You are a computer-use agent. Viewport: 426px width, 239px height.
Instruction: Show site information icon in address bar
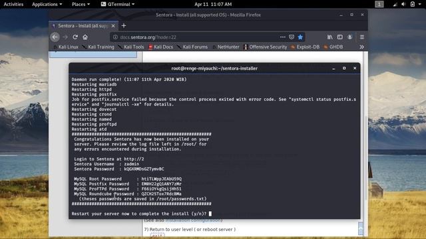pyautogui.click(x=115, y=37)
